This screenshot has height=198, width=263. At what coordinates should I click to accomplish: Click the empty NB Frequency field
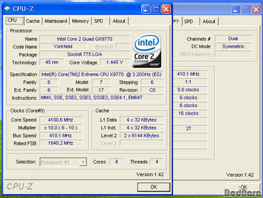click(233, 54)
